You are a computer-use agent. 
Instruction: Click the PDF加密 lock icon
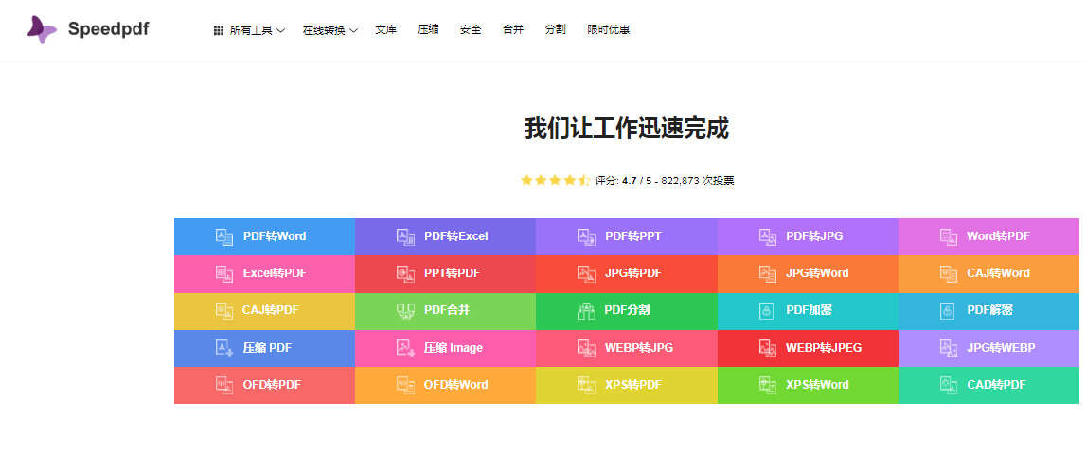tap(766, 311)
